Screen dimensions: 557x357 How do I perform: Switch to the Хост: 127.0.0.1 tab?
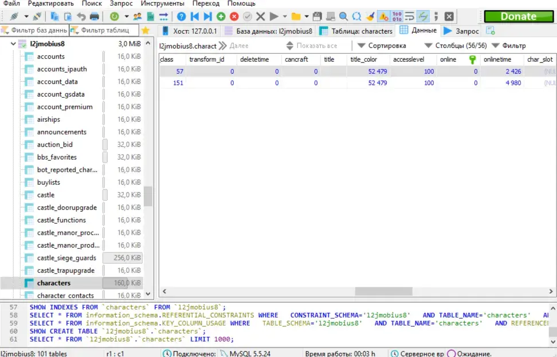pos(189,31)
